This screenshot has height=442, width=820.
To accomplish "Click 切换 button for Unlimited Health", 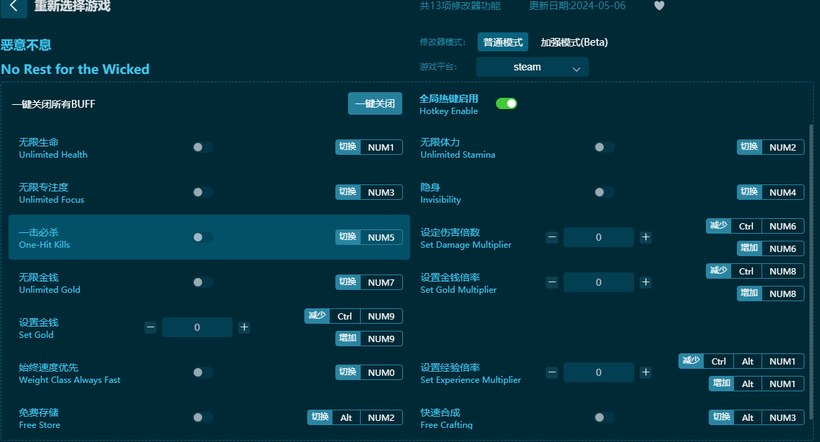I will coord(348,147).
